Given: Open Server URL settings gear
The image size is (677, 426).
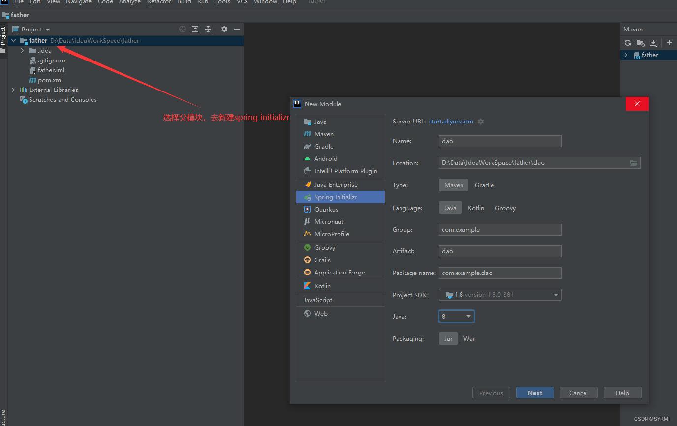Looking at the screenshot, I should (x=481, y=122).
